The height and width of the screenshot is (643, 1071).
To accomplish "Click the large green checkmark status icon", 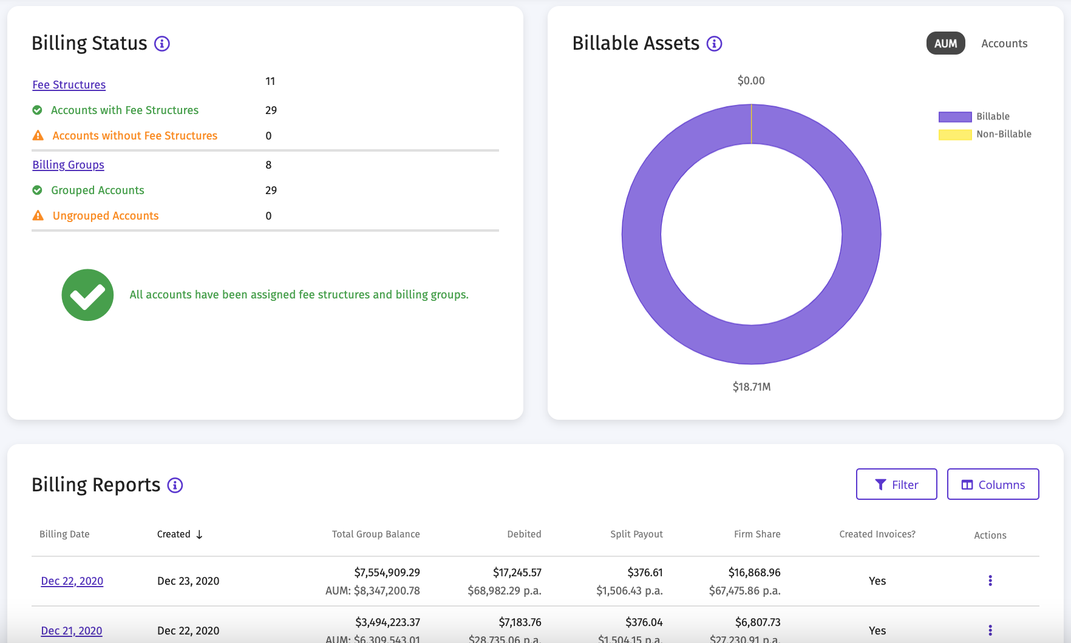I will (x=87, y=295).
